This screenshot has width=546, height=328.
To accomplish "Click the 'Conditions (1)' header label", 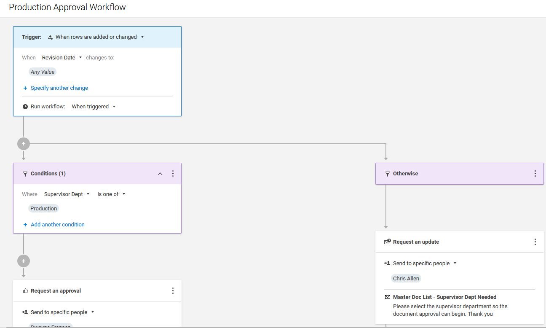I will coord(48,174).
